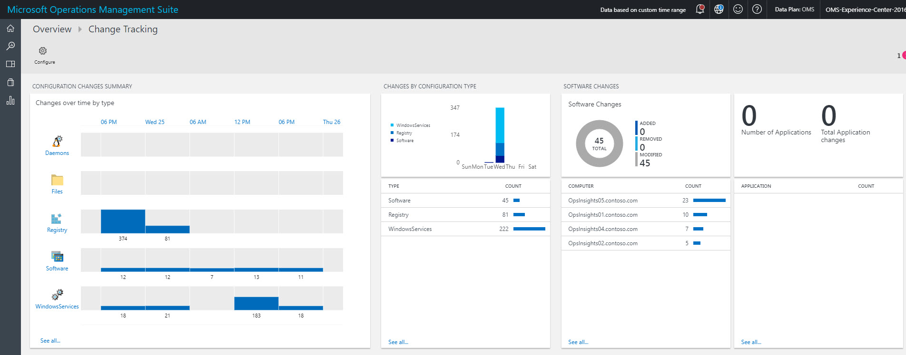Open Solutions Gallery bag icon in sidebar
906x355 pixels.
point(10,82)
